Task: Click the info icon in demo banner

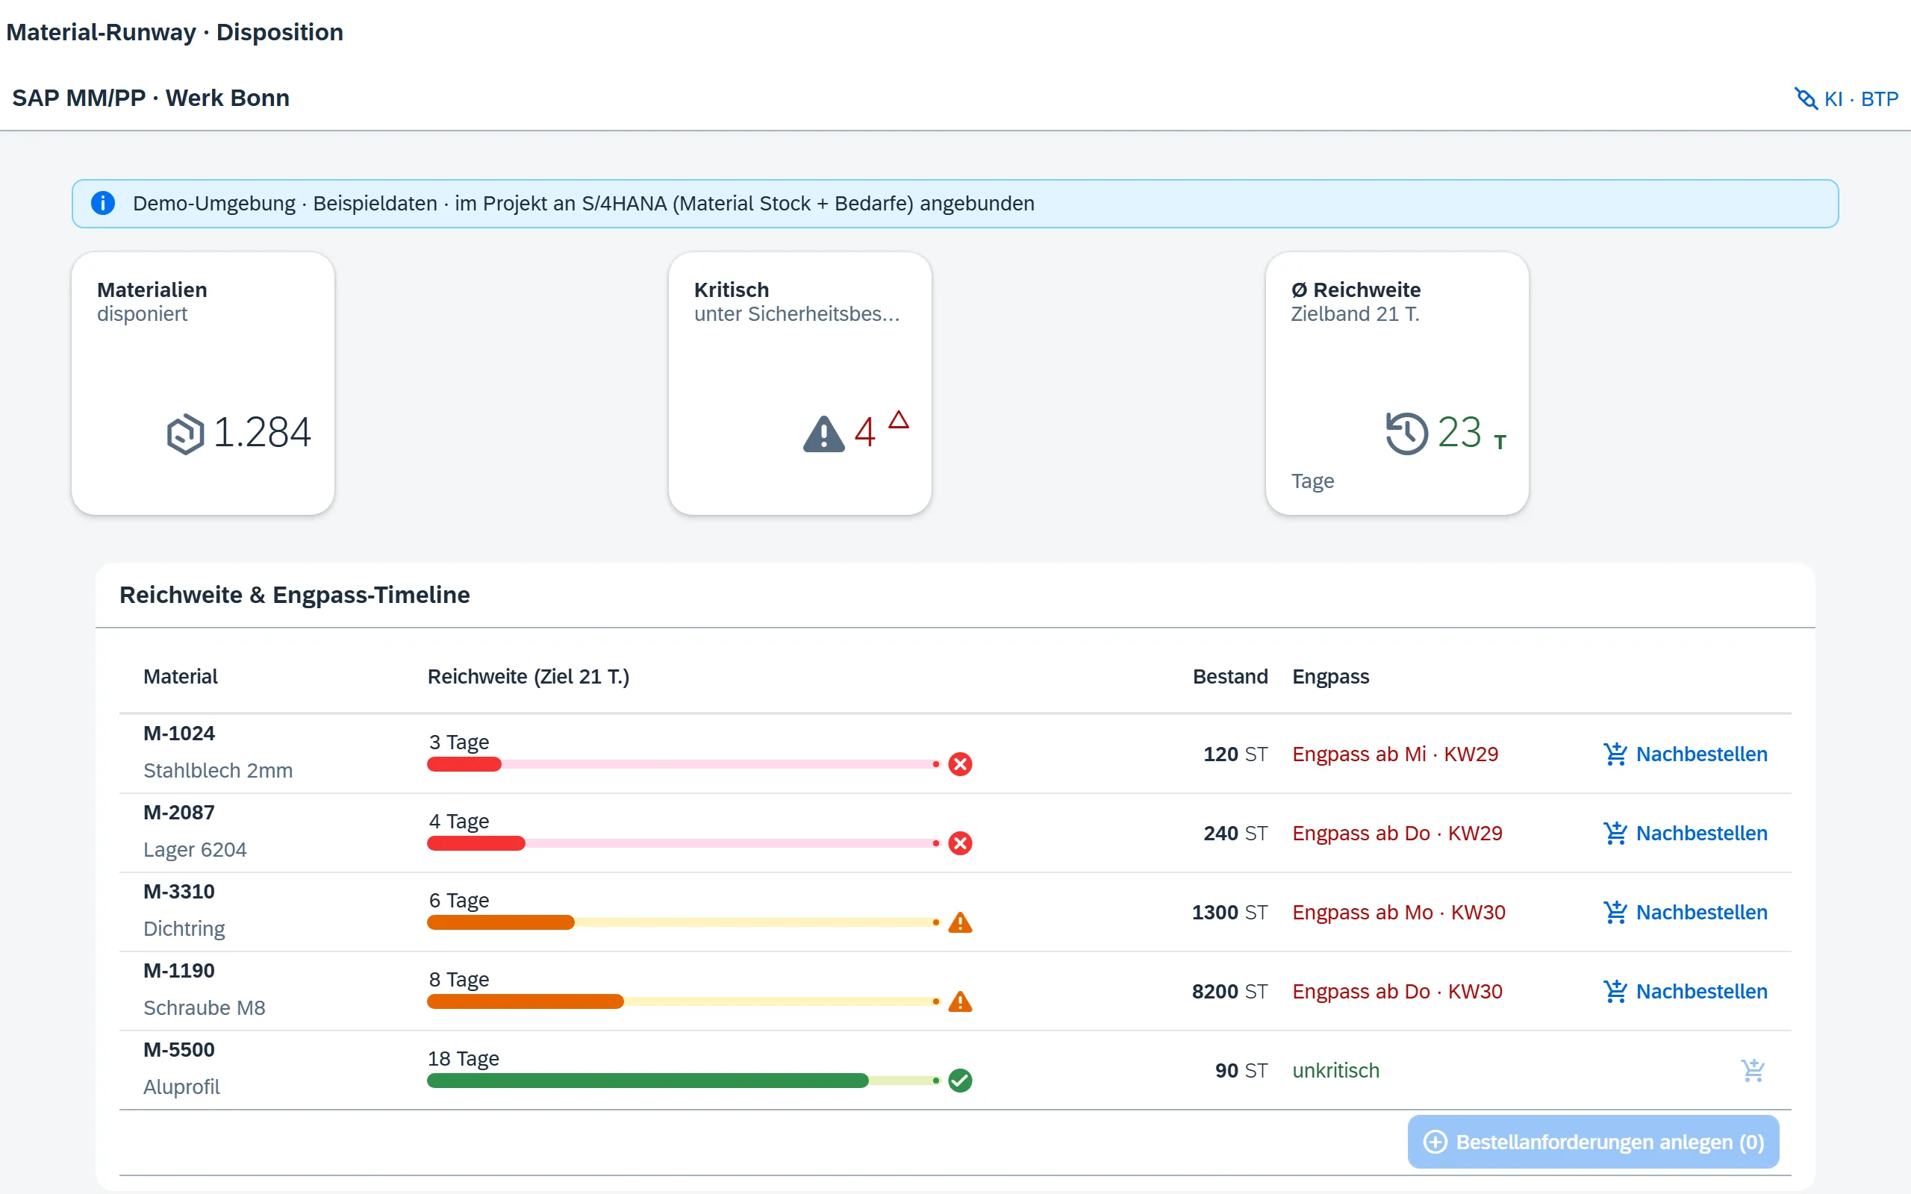Action: pos(103,203)
